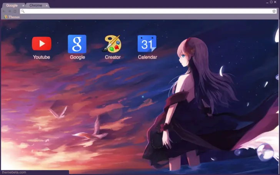Click the themebeta.com text at bottom left

coord(14,172)
